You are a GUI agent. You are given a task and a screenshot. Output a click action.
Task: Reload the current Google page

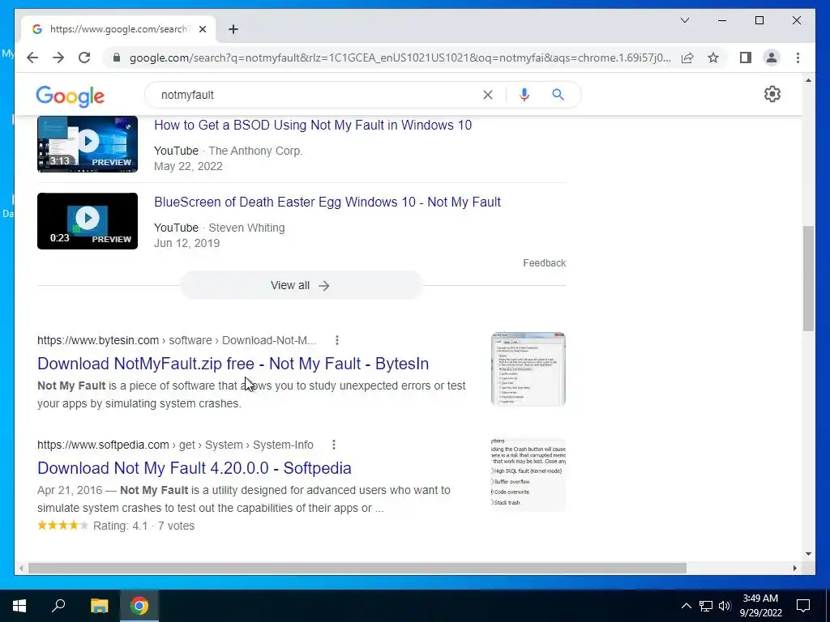click(x=84, y=58)
